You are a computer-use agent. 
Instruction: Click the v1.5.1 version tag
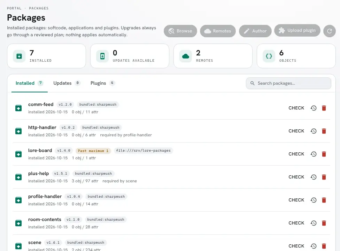click(61, 174)
